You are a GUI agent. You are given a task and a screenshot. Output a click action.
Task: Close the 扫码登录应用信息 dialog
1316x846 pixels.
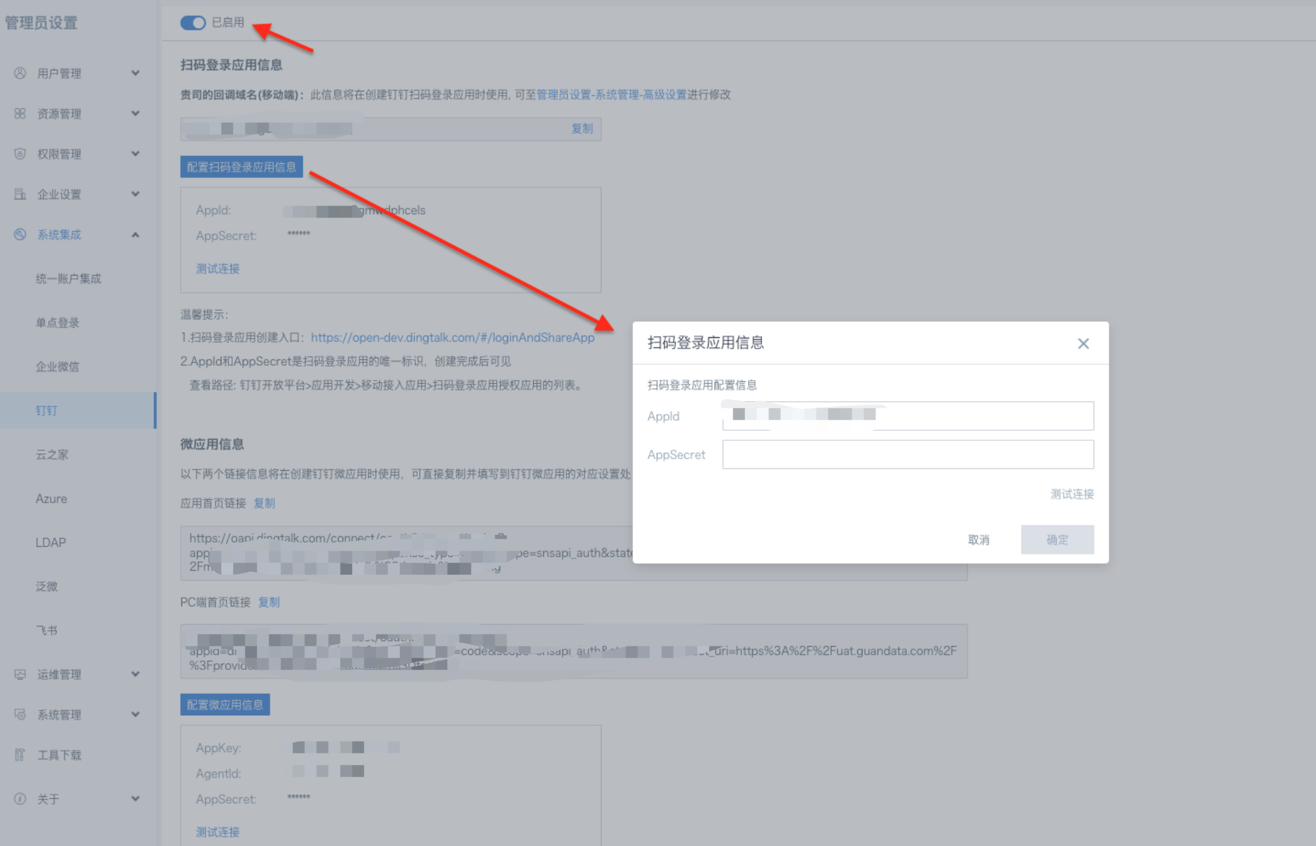[1083, 343]
